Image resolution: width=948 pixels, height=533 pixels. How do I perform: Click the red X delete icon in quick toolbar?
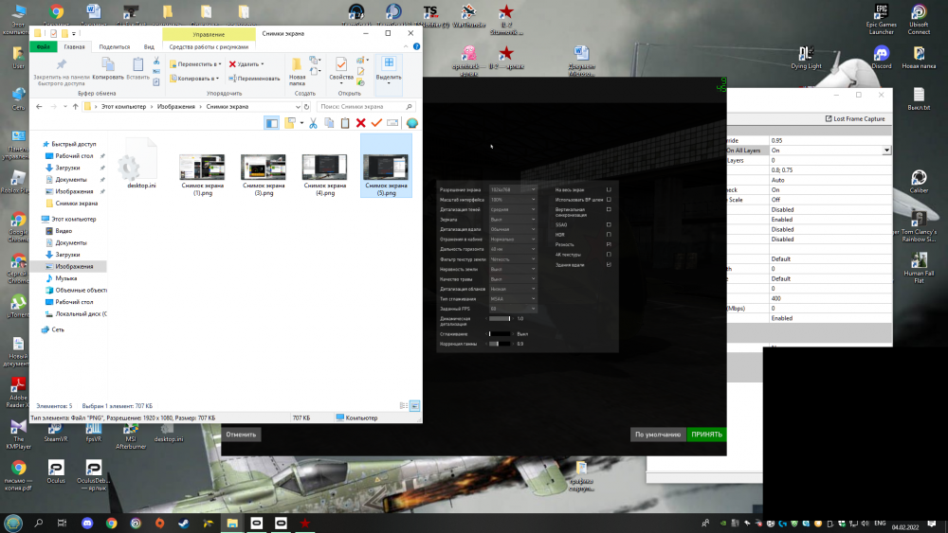(x=360, y=123)
